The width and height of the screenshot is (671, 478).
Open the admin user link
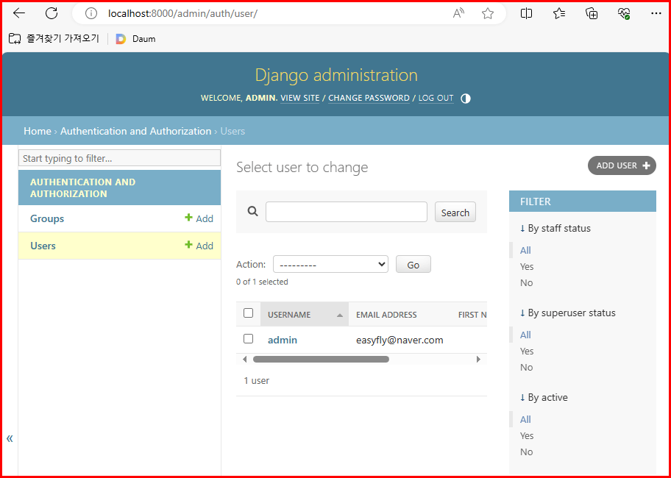tap(283, 340)
